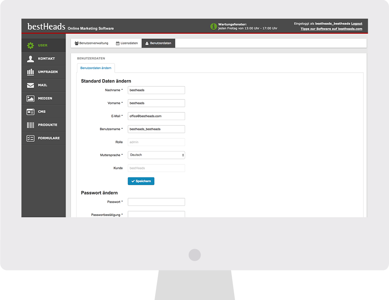Select the Benutzerdaten tab label
The height and width of the screenshot is (300, 389).
[161, 43]
